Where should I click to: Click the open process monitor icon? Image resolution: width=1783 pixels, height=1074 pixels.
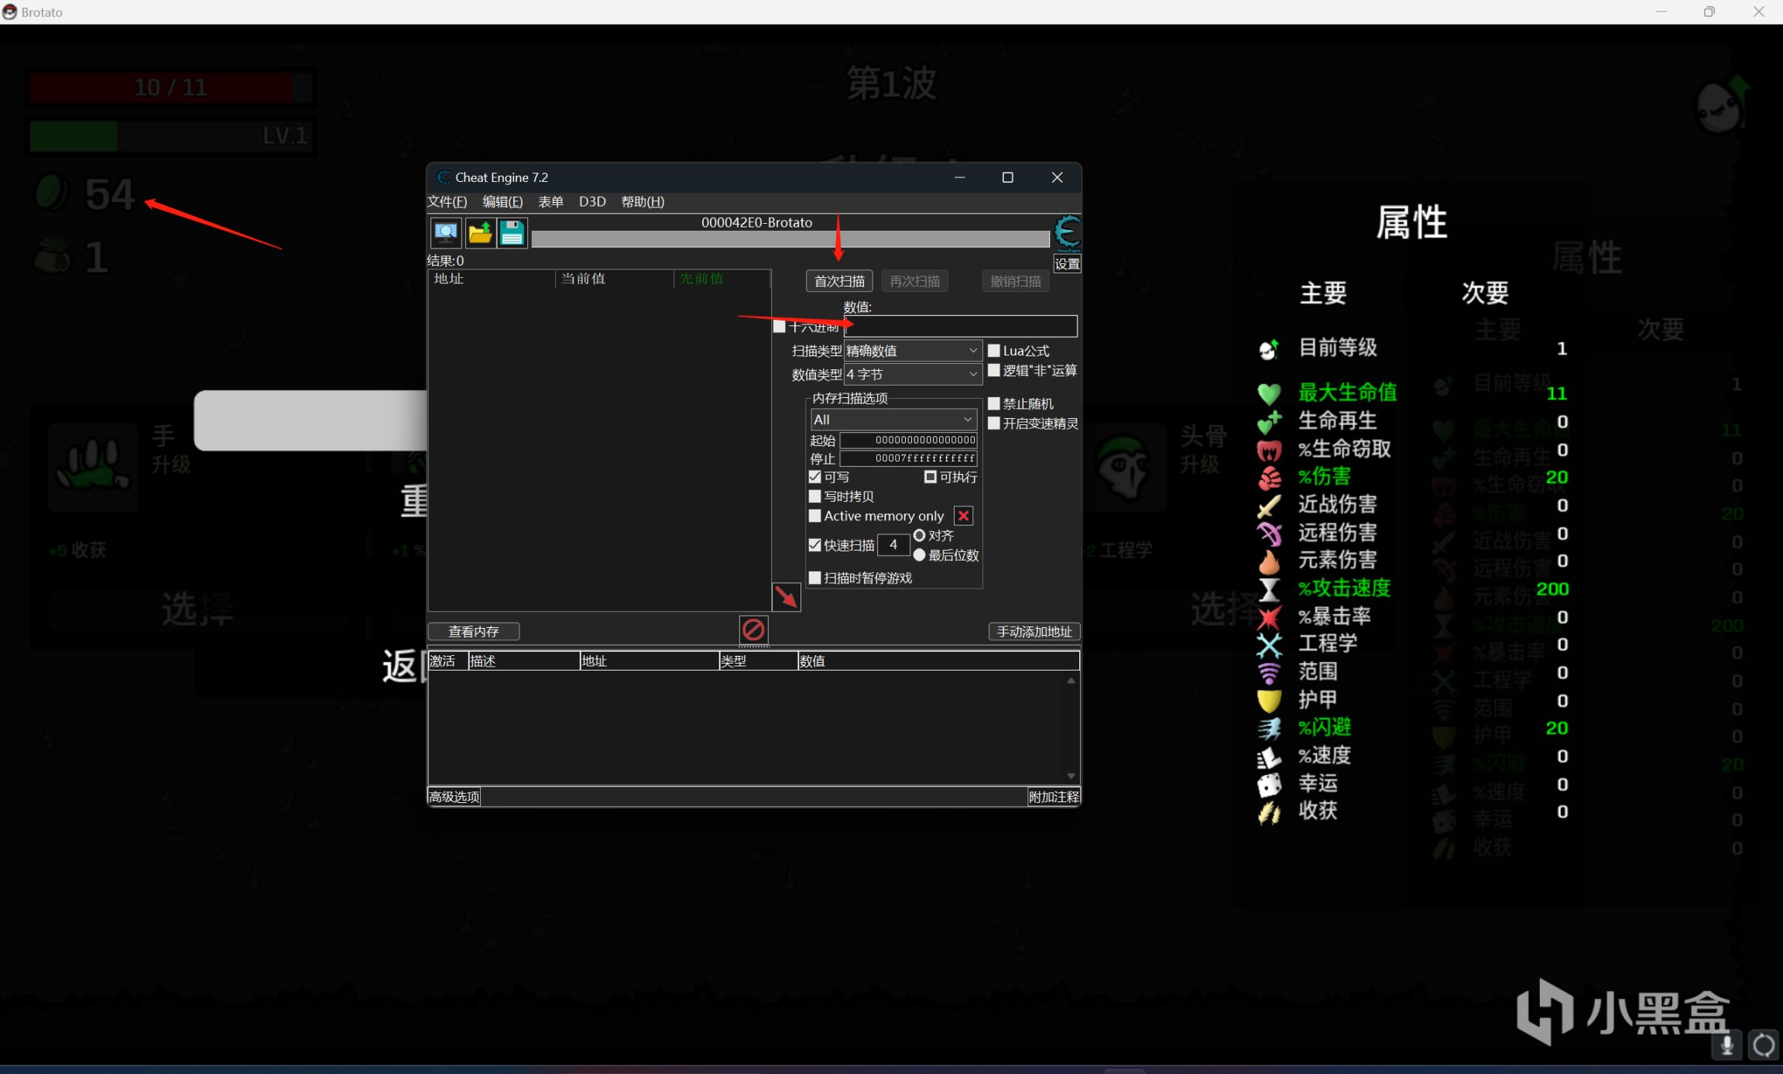pos(445,232)
